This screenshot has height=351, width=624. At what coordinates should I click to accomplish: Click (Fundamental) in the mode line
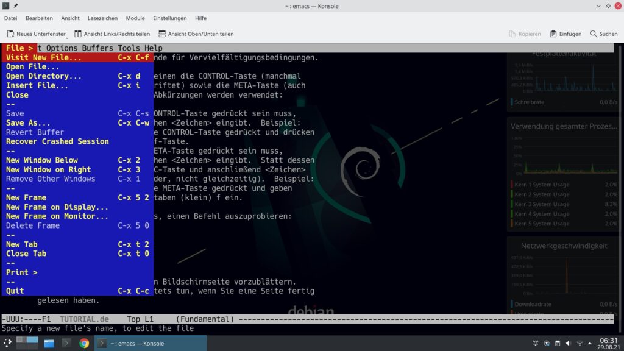205,319
